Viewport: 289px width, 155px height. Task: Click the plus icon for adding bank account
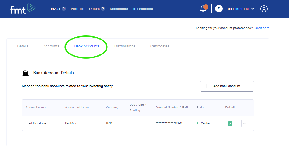(207, 86)
